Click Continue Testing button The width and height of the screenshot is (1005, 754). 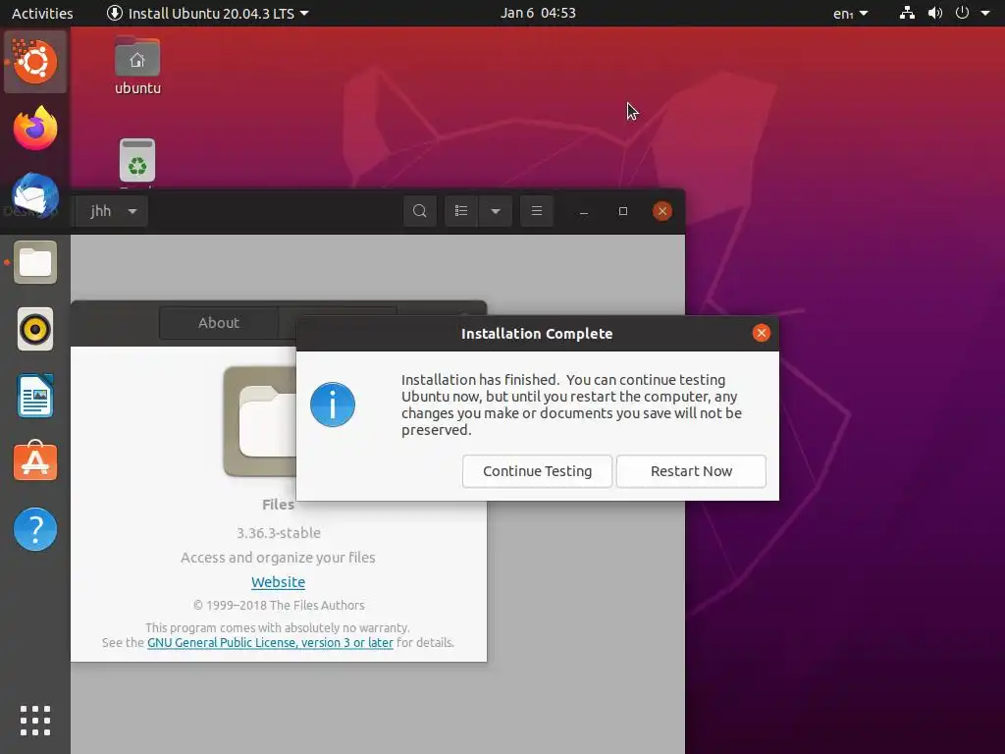coord(537,471)
